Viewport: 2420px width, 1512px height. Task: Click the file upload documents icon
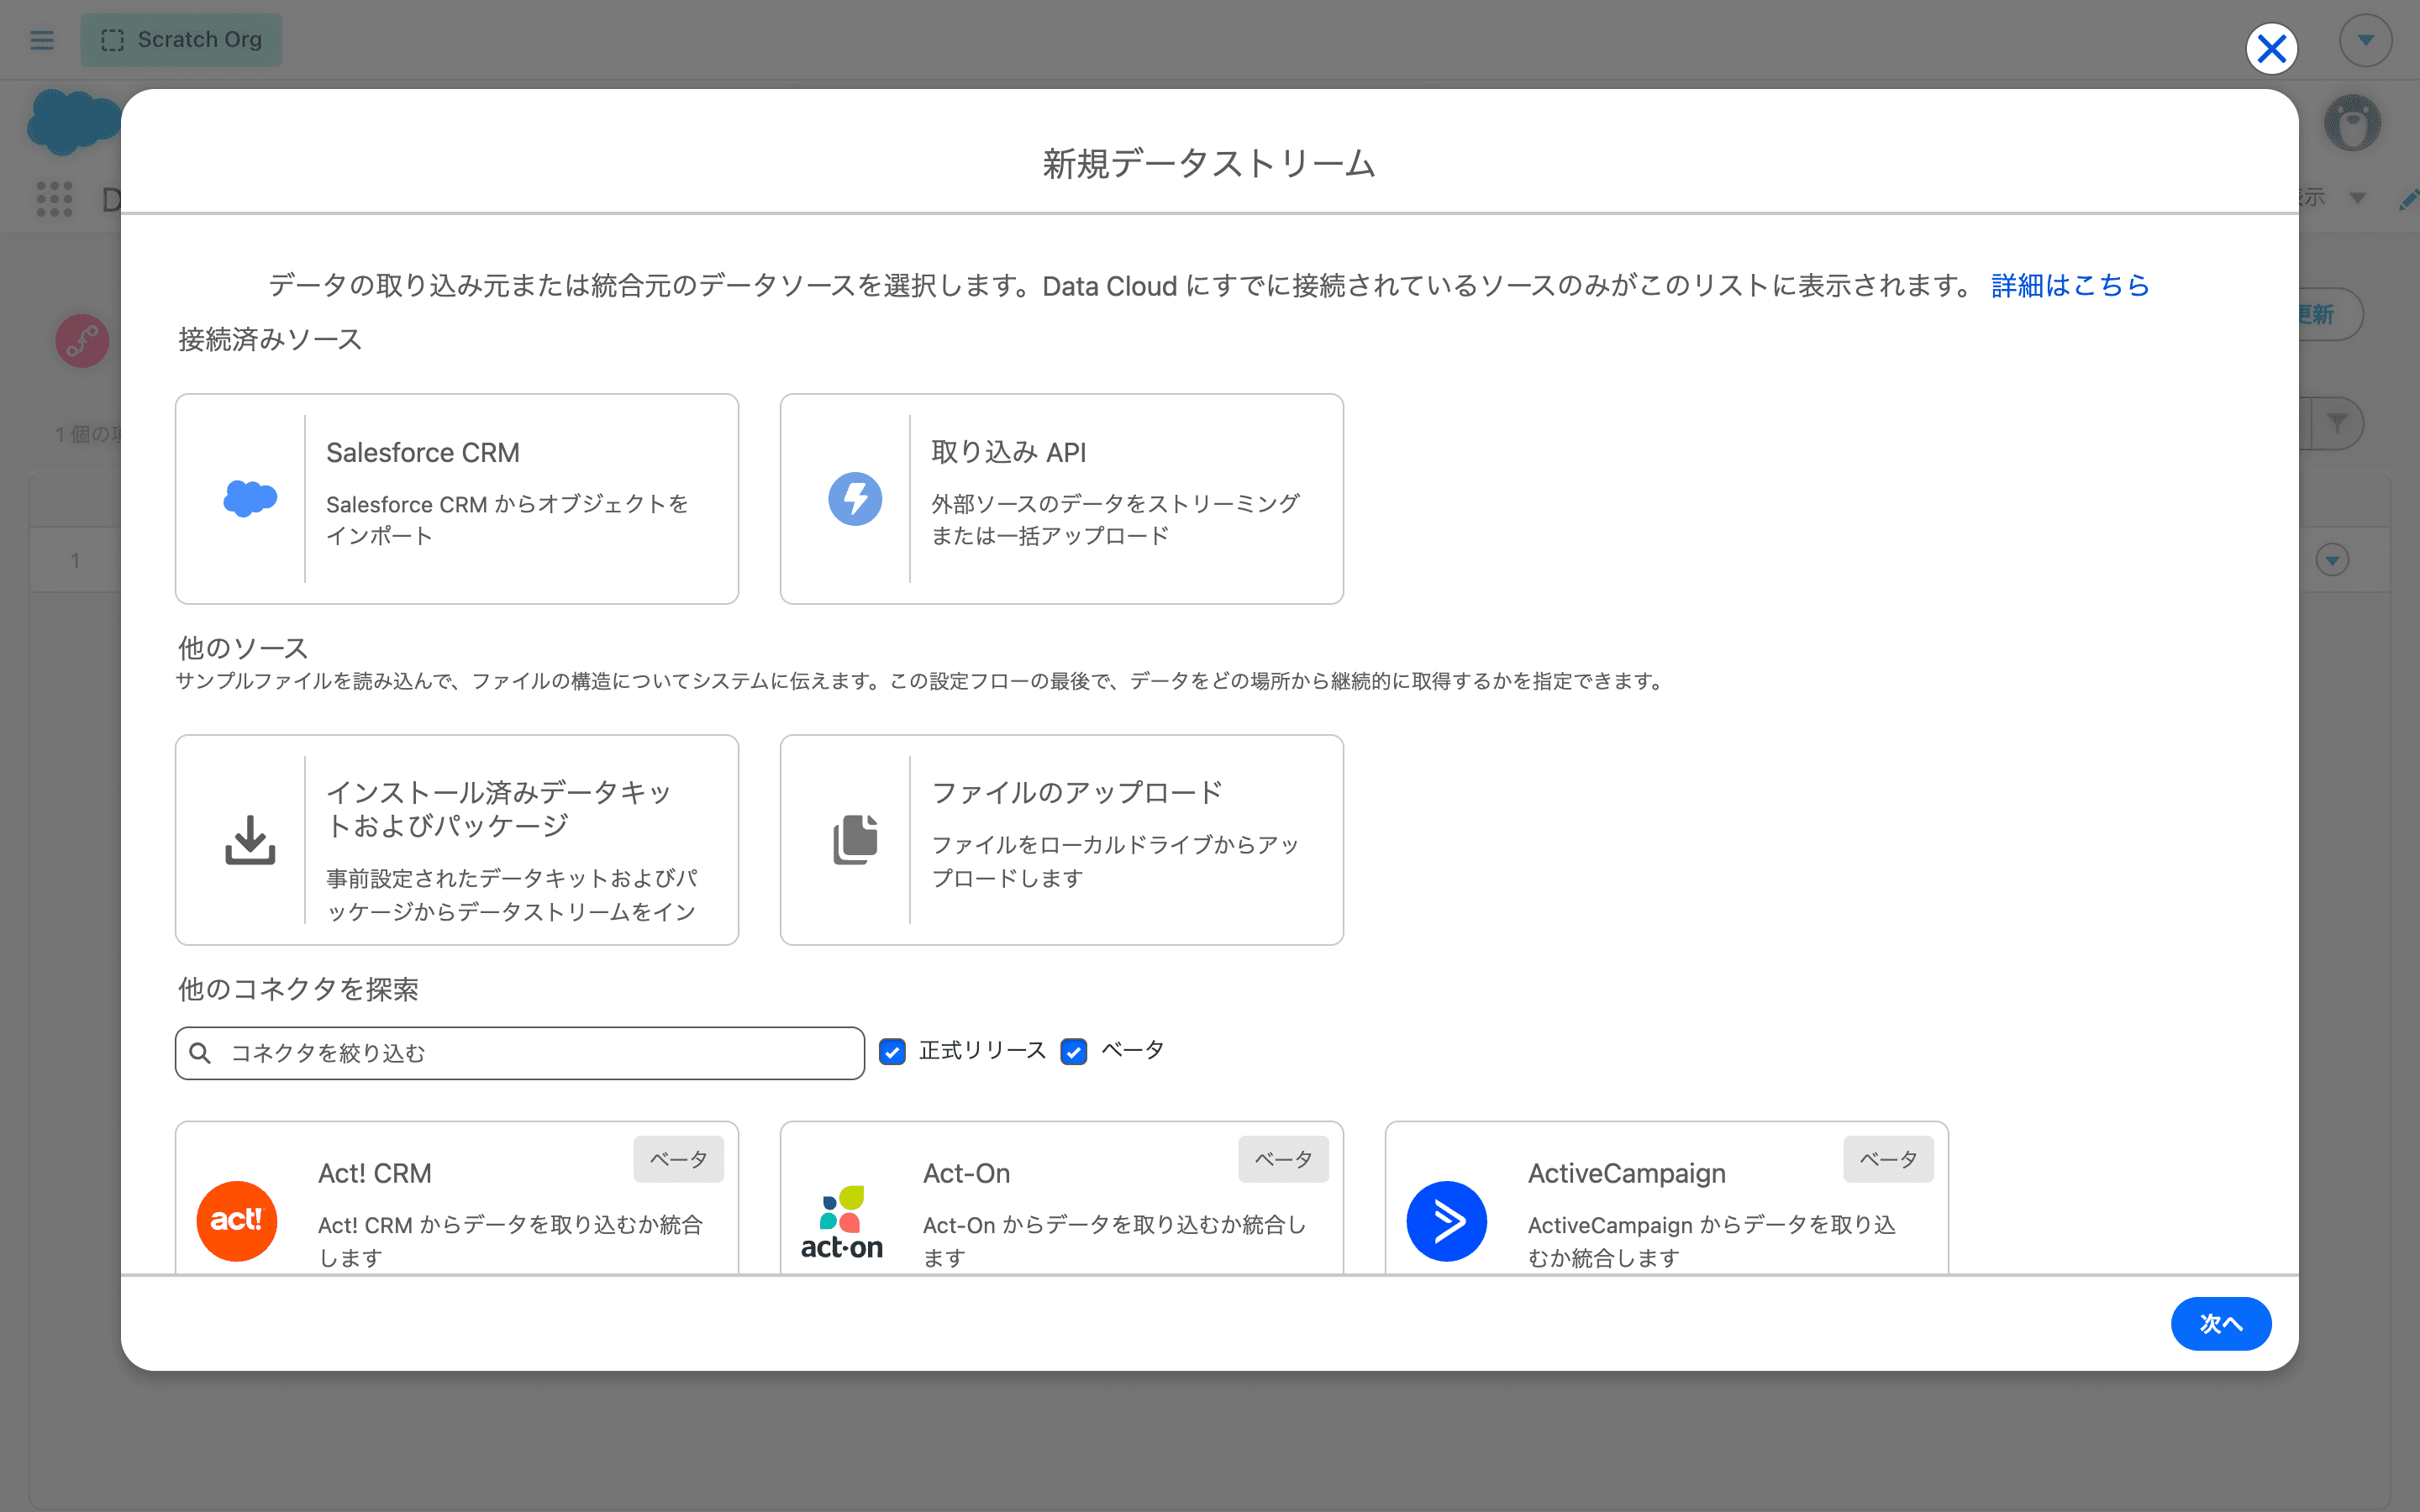tap(855, 840)
